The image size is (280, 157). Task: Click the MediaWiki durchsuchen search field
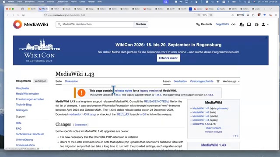pyautogui.click(x=95, y=24)
